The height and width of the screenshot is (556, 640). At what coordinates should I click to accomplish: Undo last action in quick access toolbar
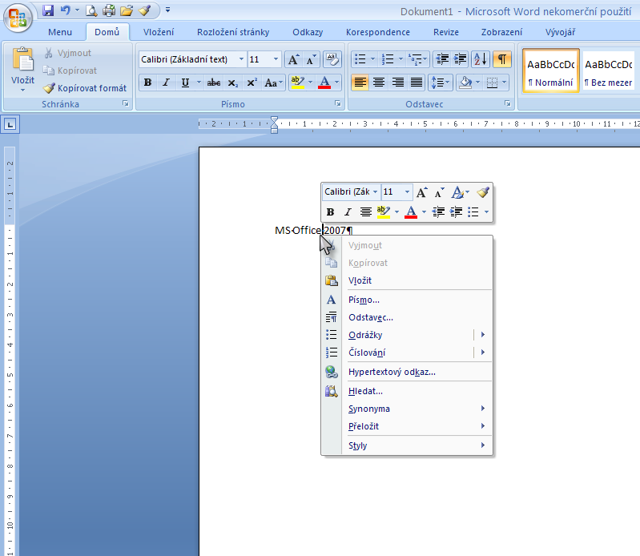(x=66, y=10)
